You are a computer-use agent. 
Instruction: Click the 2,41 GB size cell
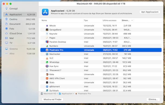click(127, 26)
